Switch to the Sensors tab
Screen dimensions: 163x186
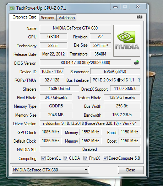(x=48, y=18)
